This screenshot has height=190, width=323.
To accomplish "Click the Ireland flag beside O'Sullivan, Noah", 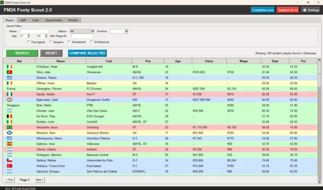I will click(10, 67).
